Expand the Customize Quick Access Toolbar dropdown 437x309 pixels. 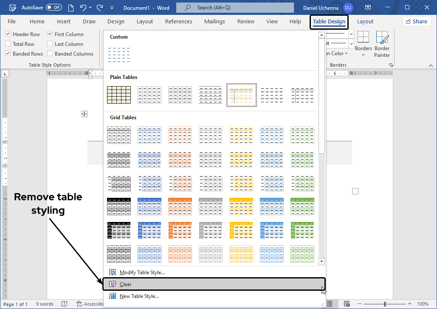coord(112,8)
